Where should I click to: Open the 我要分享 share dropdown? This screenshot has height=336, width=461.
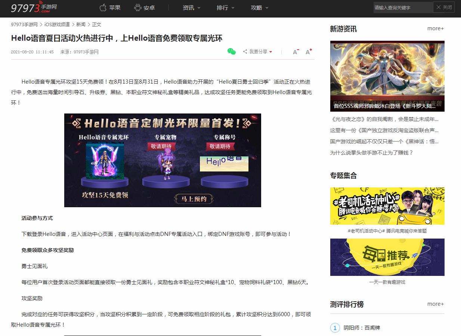pos(258,52)
